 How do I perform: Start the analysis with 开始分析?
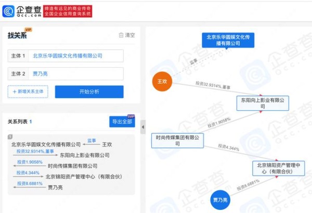89,92
